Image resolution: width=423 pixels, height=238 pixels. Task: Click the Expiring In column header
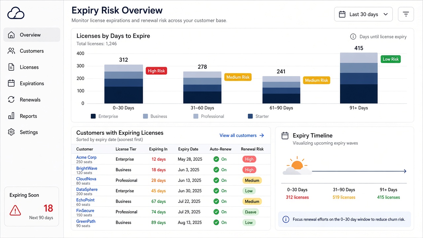pos(158,149)
